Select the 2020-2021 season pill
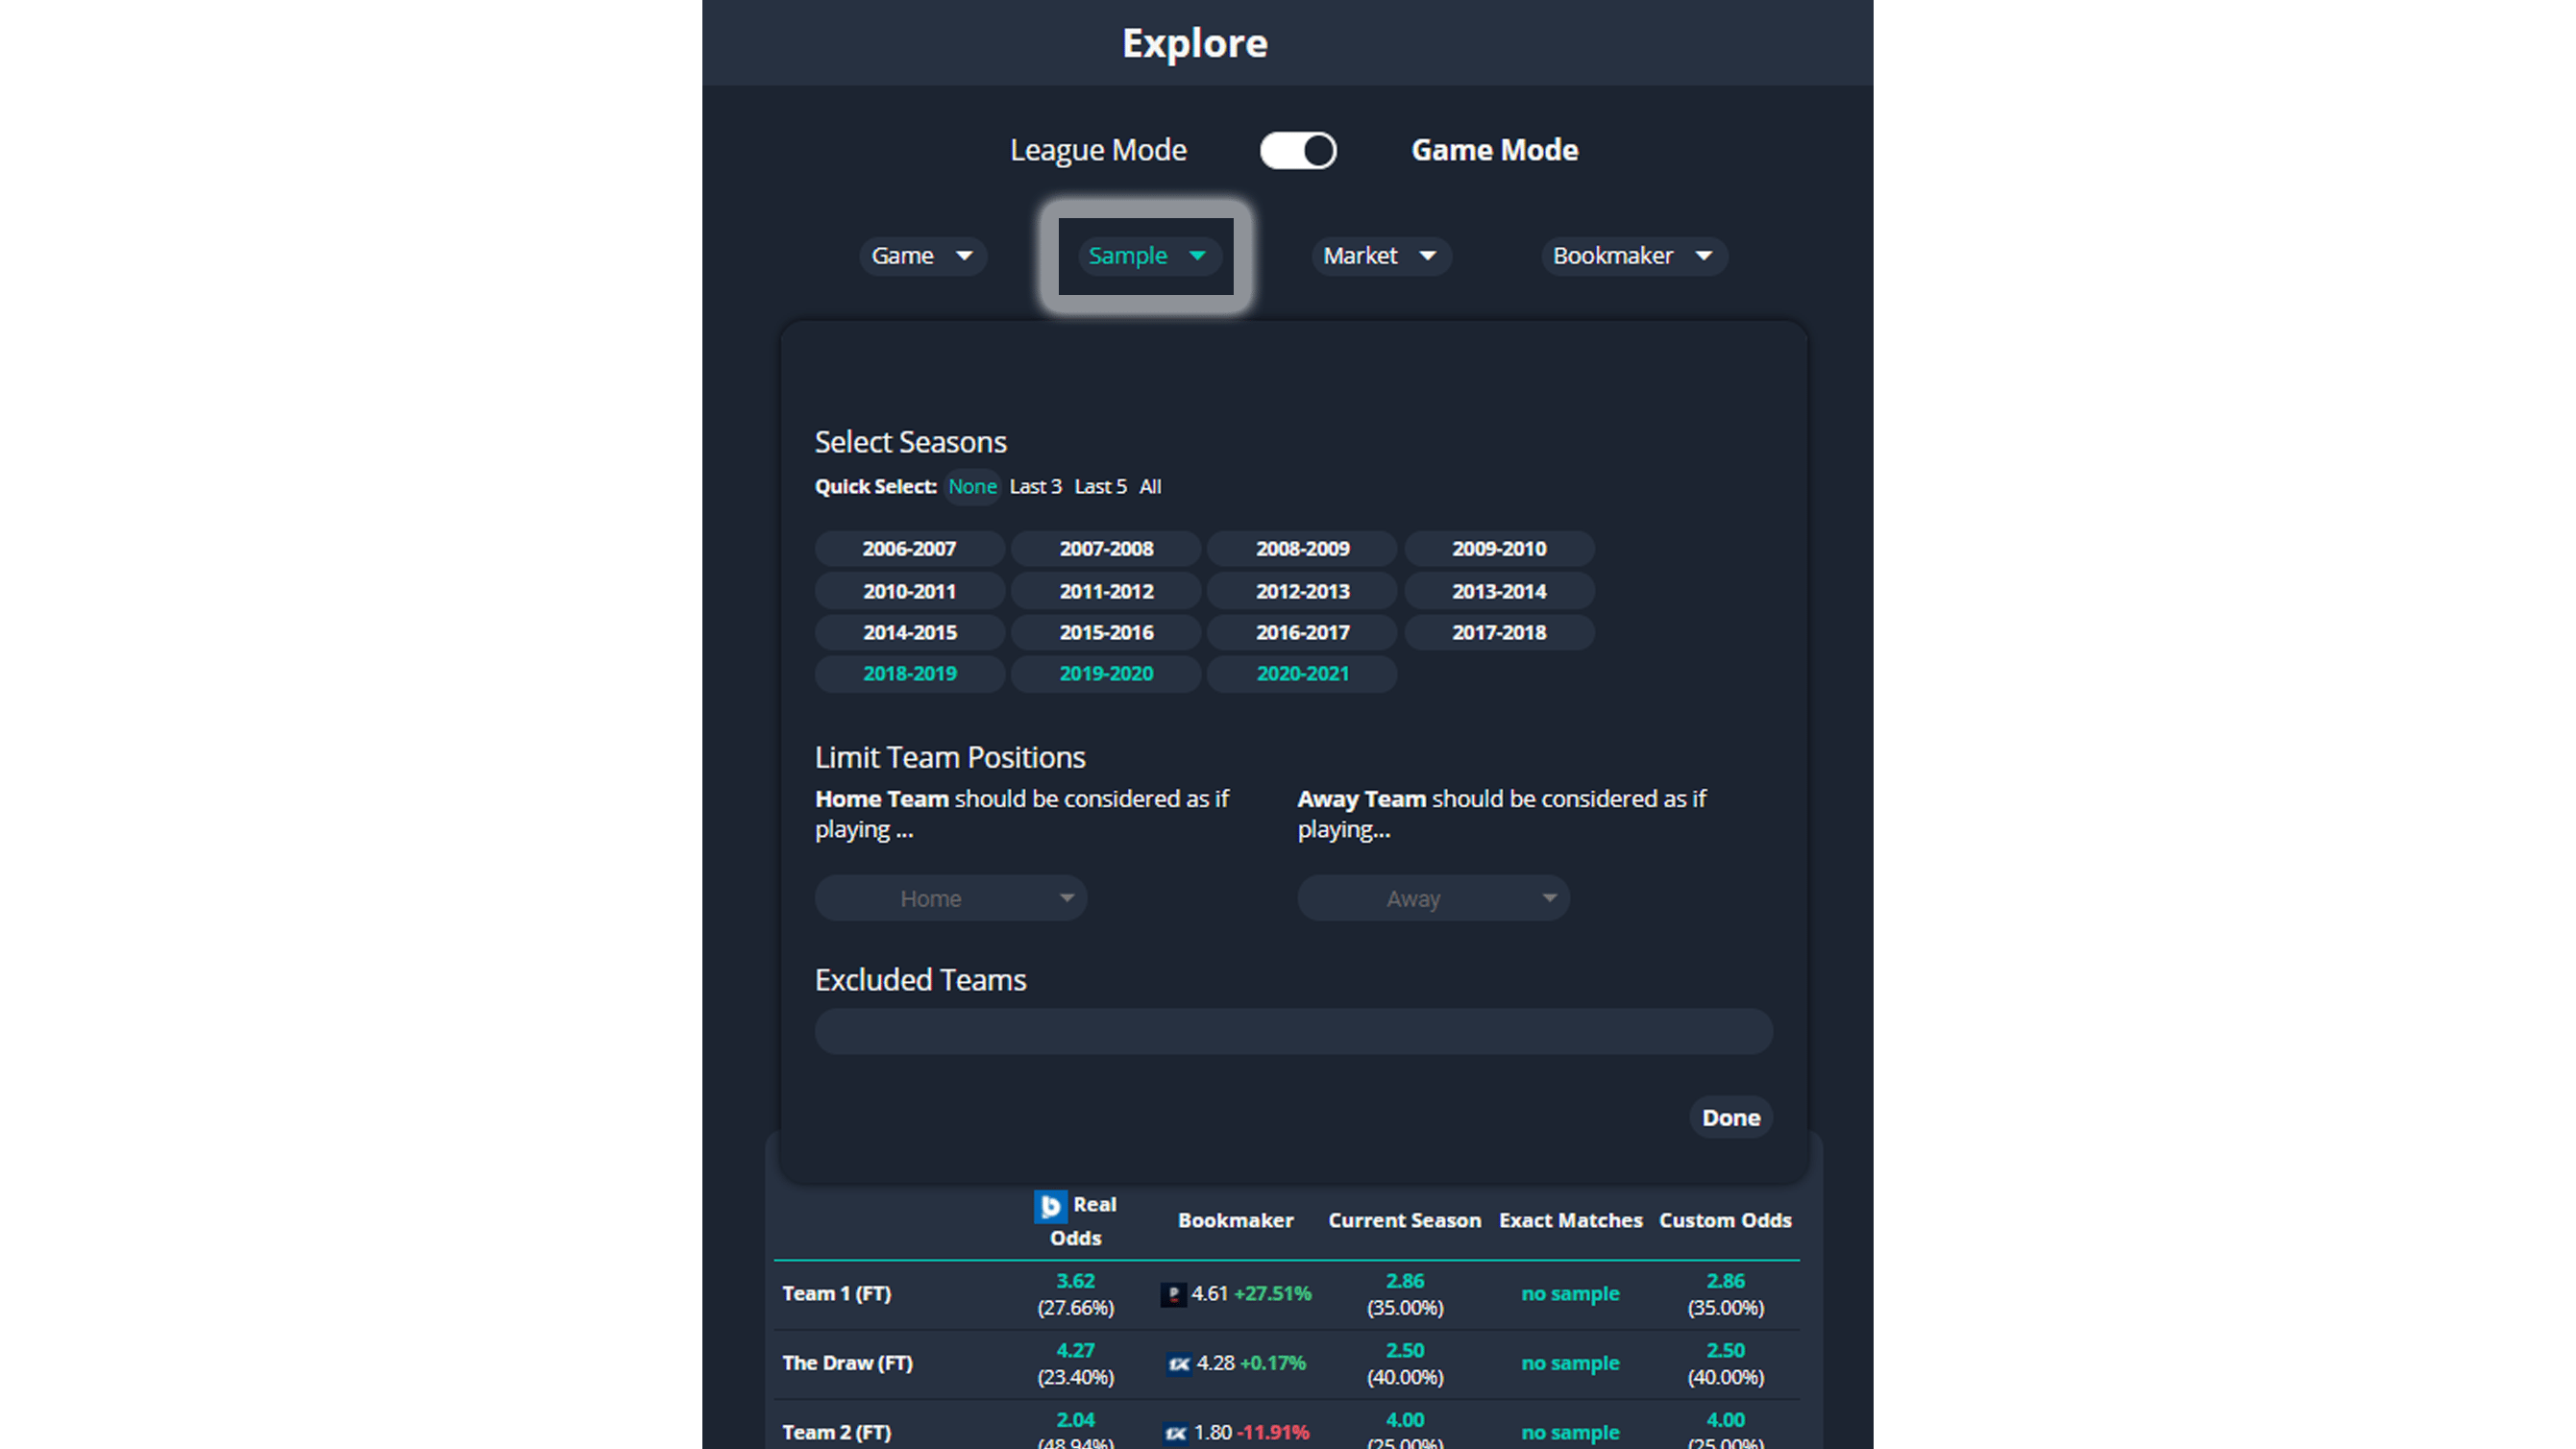The image size is (2576, 1449). [x=1301, y=673]
